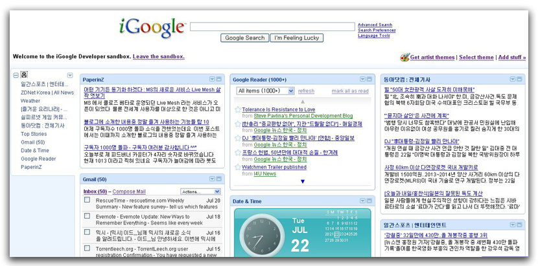The width and height of the screenshot is (538, 266).
Task: Collapse the 홈 tab in the sidebar
Action: pyautogui.click(x=16, y=76)
